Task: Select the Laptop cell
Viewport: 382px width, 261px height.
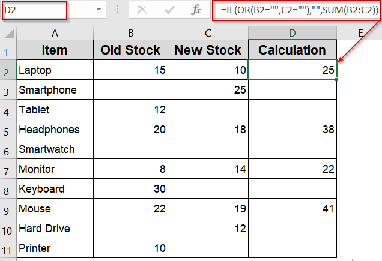Action: [x=55, y=70]
